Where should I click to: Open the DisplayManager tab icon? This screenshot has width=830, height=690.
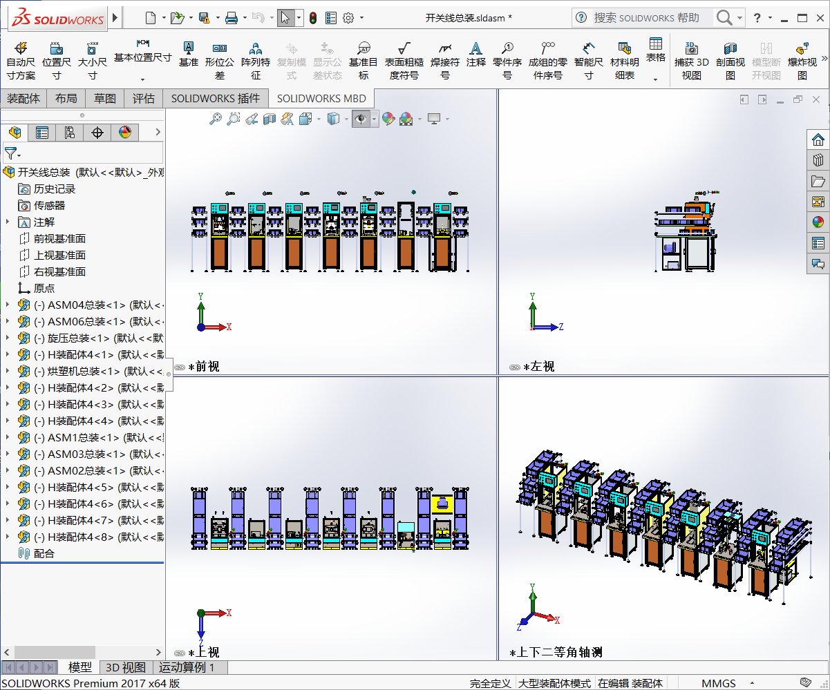pyautogui.click(x=125, y=133)
